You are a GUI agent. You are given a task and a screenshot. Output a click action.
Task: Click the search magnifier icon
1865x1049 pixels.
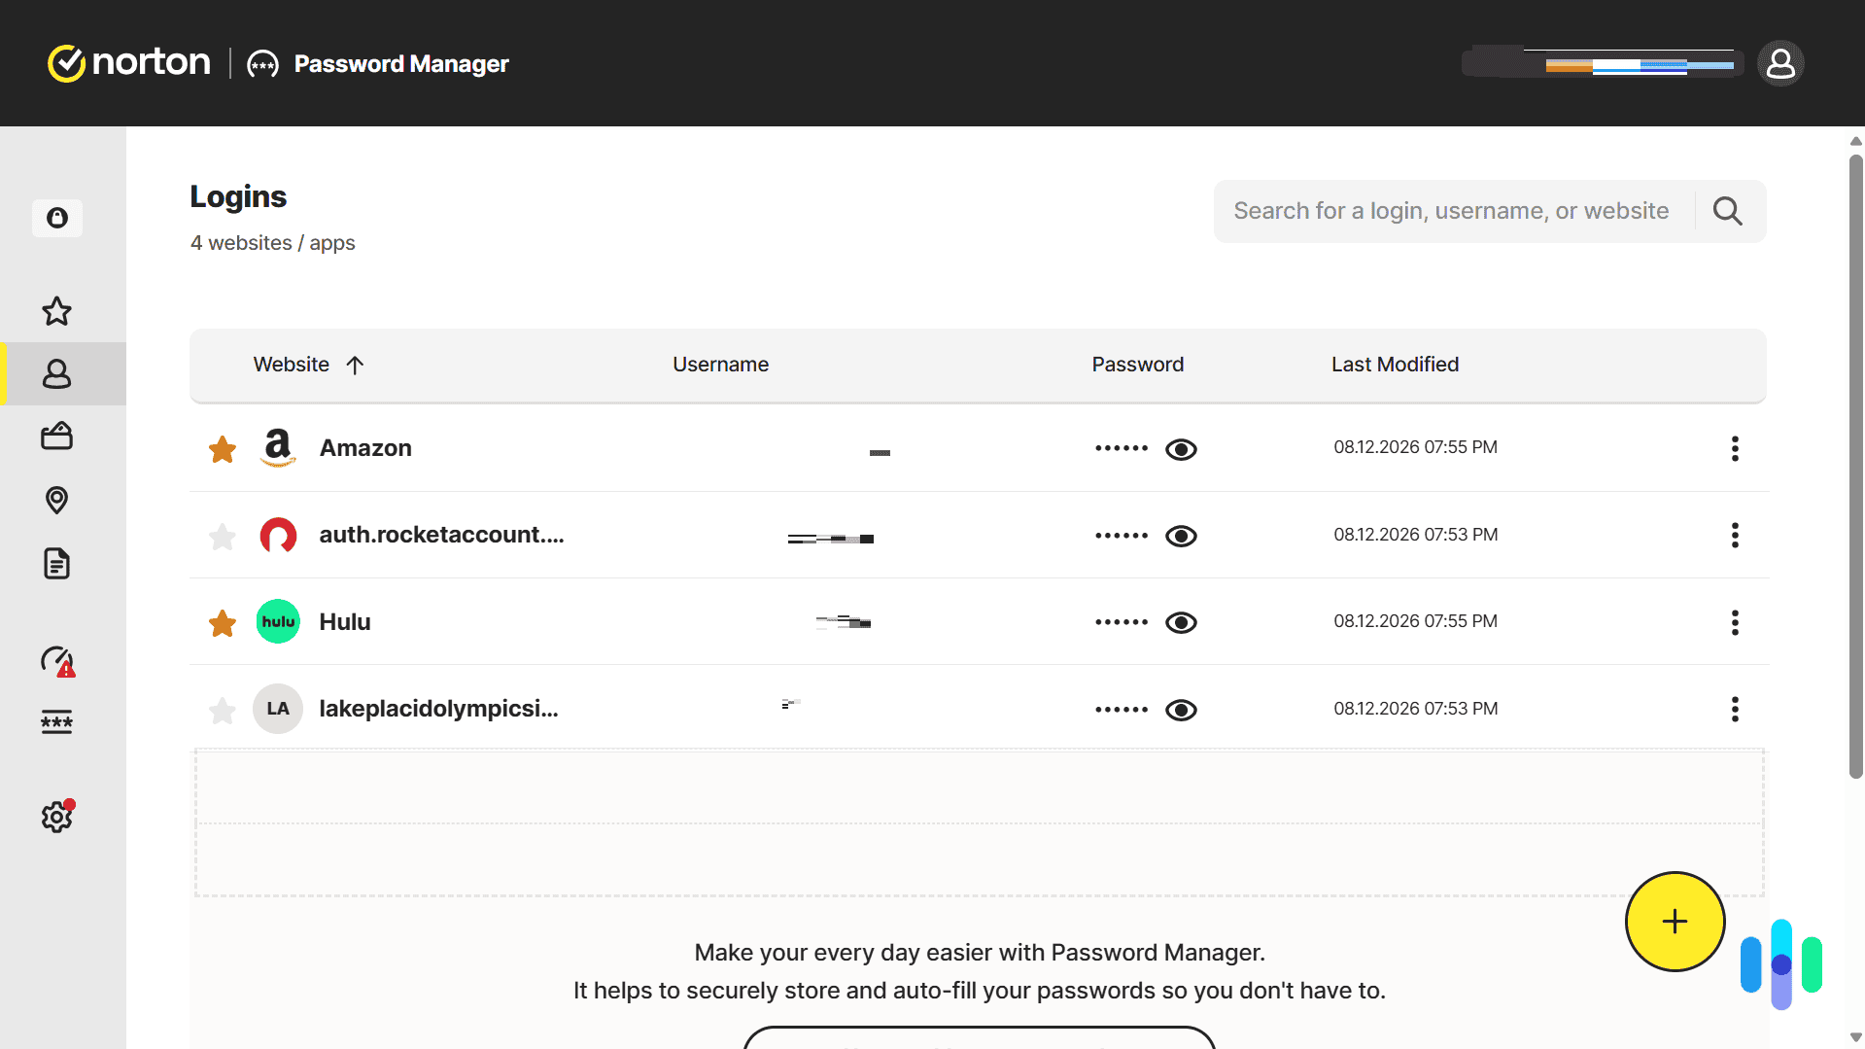(x=1727, y=211)
